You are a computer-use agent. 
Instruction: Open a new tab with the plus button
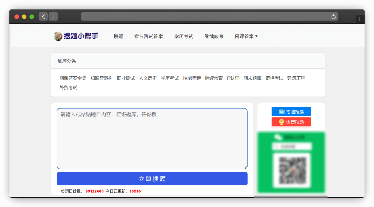(x=360, y=19)
